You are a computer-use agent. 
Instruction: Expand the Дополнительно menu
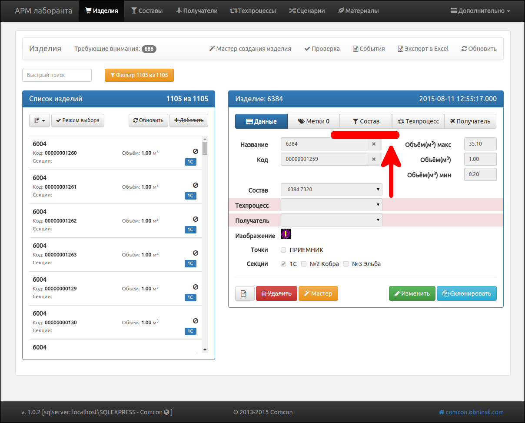[480, 11]
